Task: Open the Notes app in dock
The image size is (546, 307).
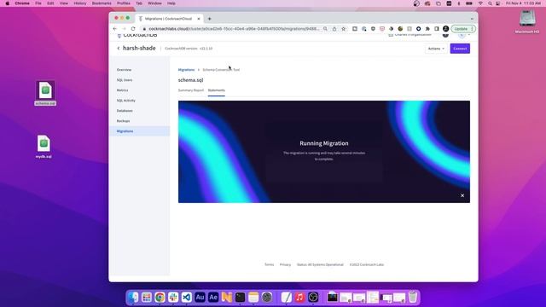Action: tap(253, 298)
